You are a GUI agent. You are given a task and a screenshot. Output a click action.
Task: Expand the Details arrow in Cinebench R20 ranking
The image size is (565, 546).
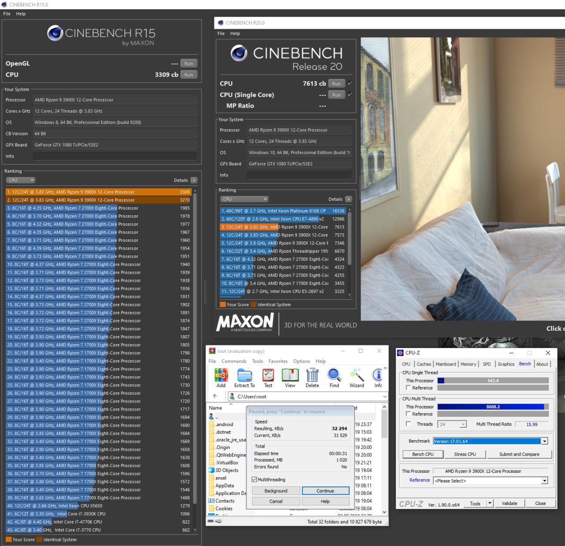click(x=349, y=199)
